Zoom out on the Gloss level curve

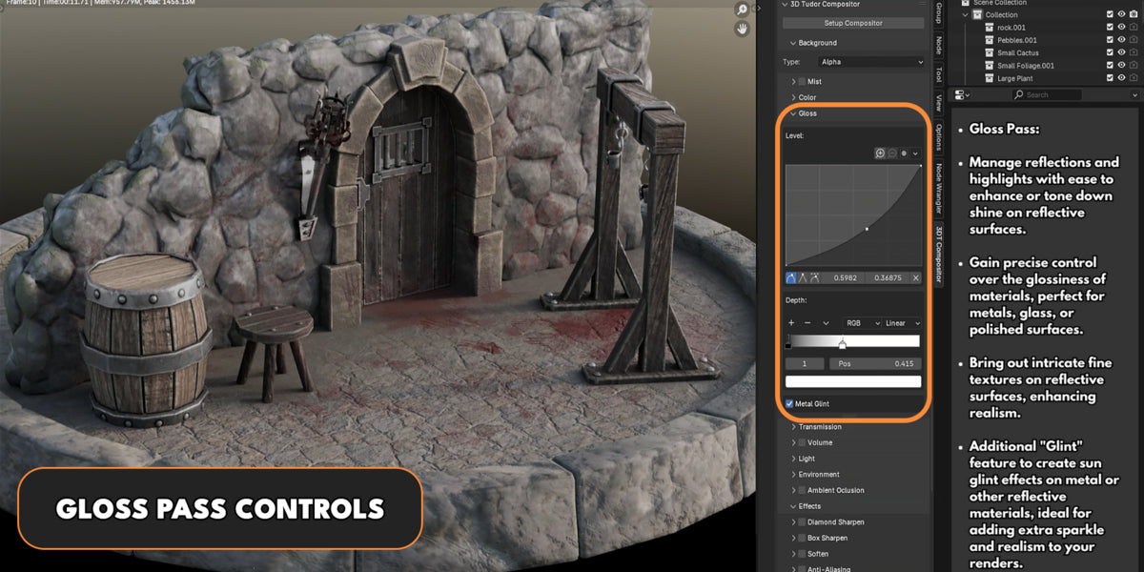891,153
